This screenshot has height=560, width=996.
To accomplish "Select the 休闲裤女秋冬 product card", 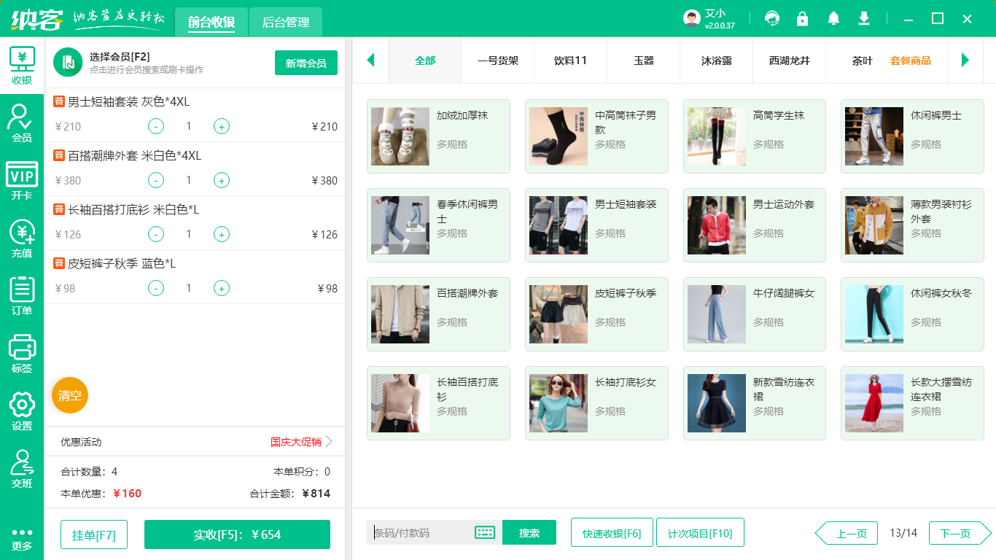I will coord(912,314).
